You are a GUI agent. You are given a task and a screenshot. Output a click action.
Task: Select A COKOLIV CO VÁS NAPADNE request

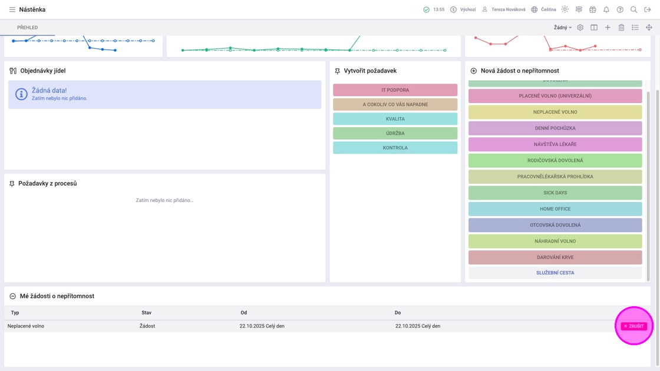pos(395,104)
